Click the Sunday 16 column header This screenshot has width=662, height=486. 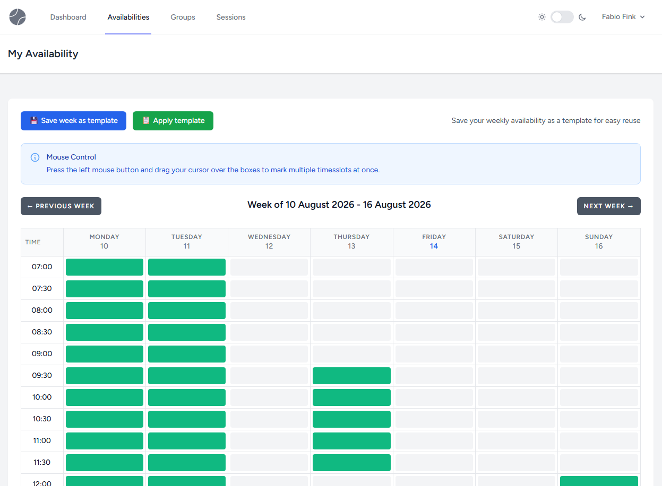click(x=599, y=242)
